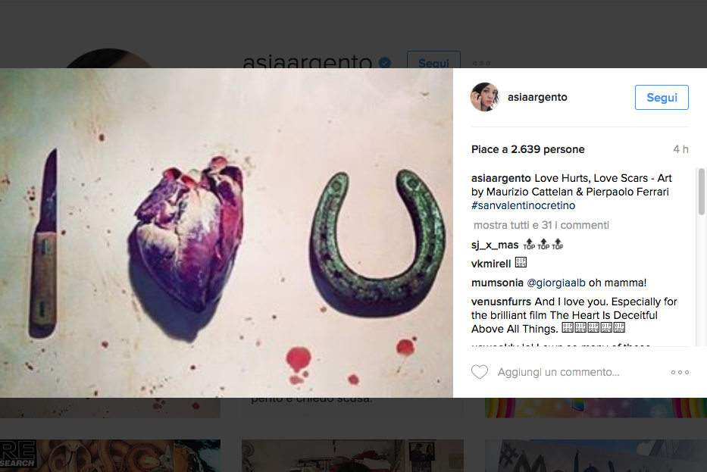Click the 4 h timestamp

680,149
